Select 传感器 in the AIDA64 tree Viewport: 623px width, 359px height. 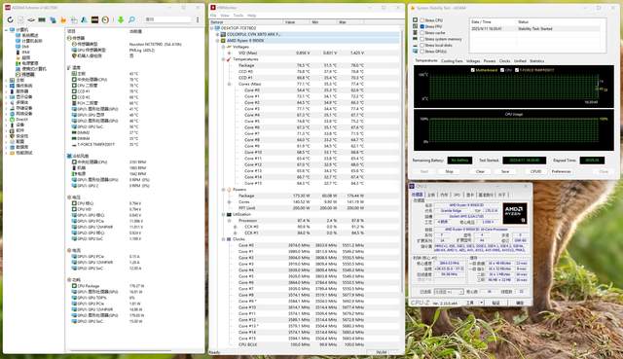28,74
